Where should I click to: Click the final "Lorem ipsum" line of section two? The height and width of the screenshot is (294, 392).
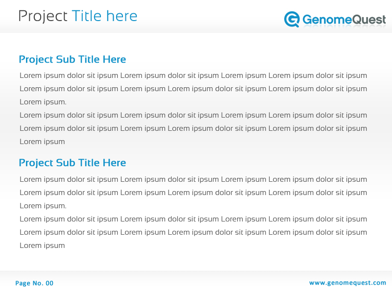(42, 245)
